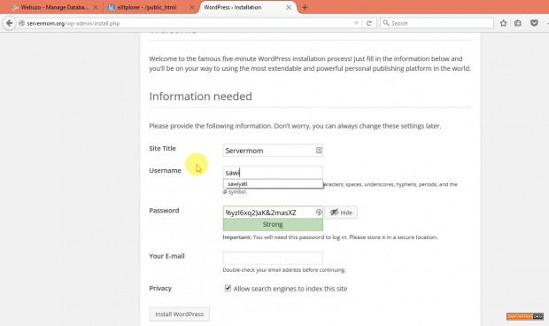Viewport: 549px width, 326px height.
Task: Click the Password input field
Action: click(x=273, y=213)
